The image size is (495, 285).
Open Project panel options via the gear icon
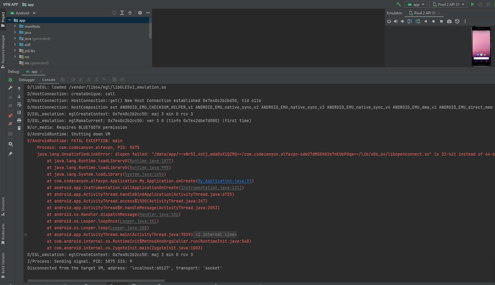tap(140, 13)
